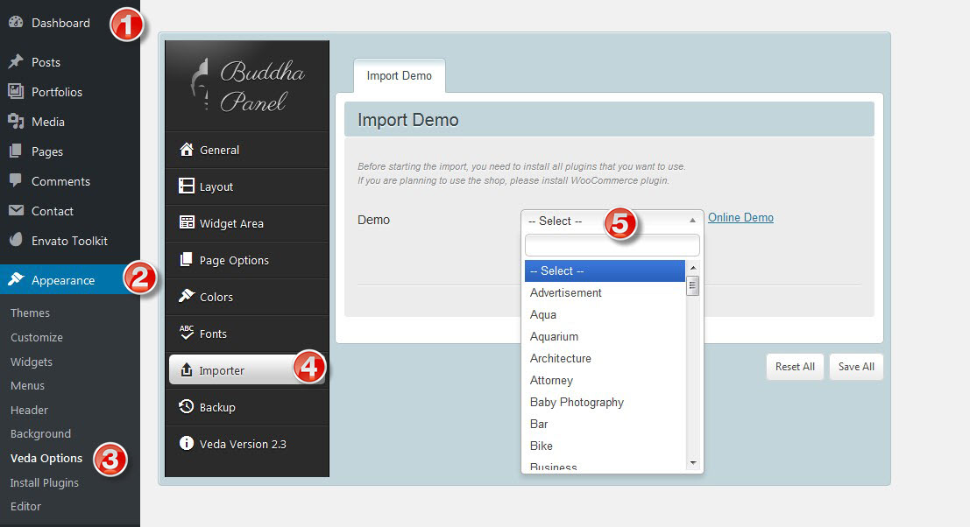Viewport: 970px width, 527px height.
Task: Click the Save All button
Action: (856, 367)
